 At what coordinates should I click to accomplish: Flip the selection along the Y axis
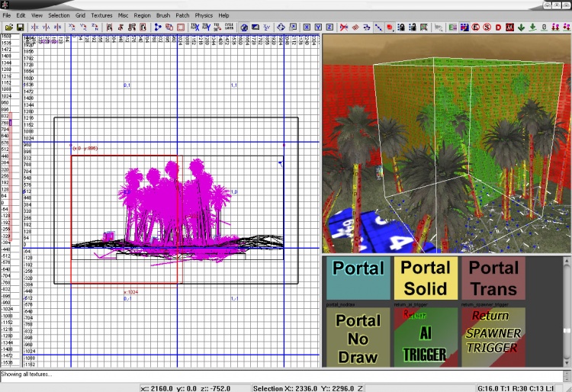[x=46, y=27]
